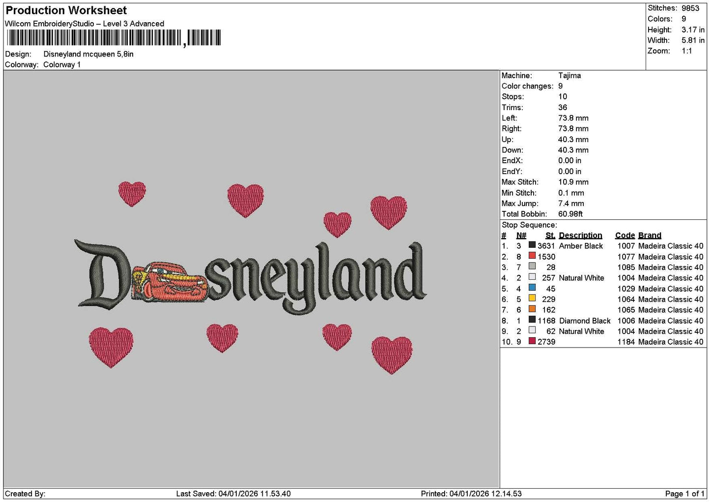Click the 'Stop Sequence:' heading

(x=529, y=225)
